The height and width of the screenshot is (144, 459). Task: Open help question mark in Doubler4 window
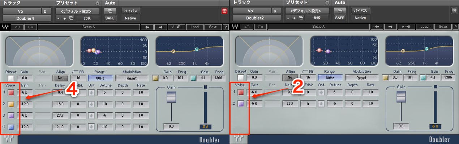pyautogui.click(x=226, y=27)
